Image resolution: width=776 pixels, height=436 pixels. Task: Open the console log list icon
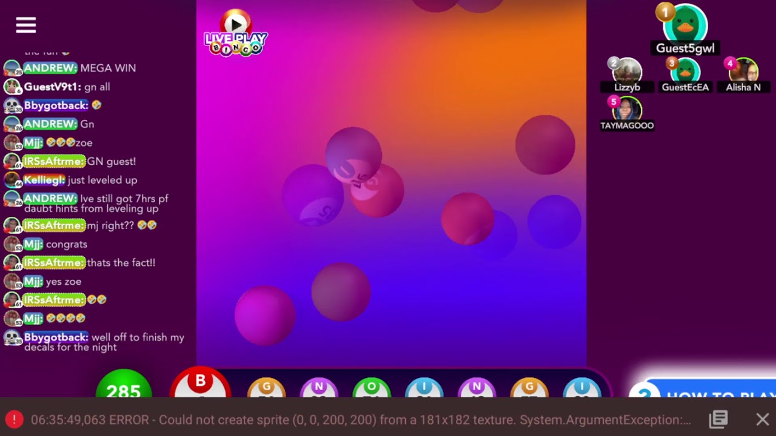(x=719, y=419)
